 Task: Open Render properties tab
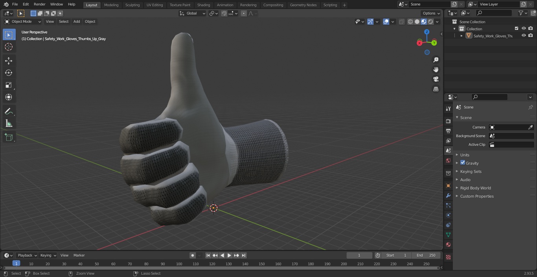(x=448, y=121)
